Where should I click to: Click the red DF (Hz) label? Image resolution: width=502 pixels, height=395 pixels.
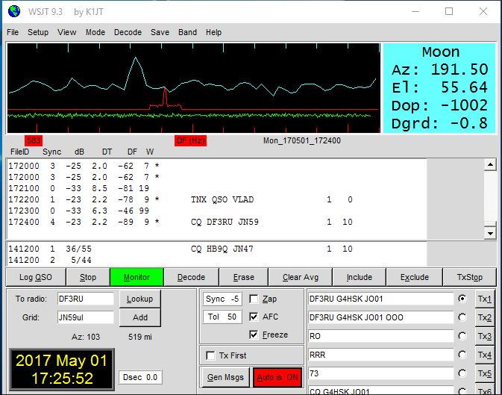click(x=190, y=140)
